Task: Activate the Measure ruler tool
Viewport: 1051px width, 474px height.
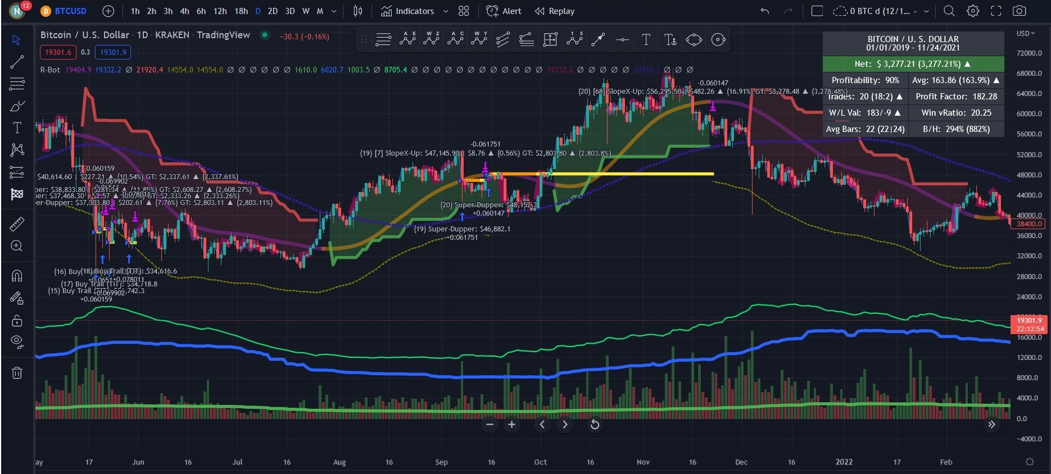Action: click(17, 224)
